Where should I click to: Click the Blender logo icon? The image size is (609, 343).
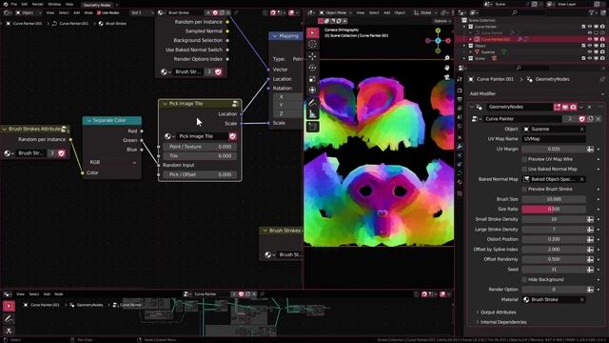pos(5,4)
